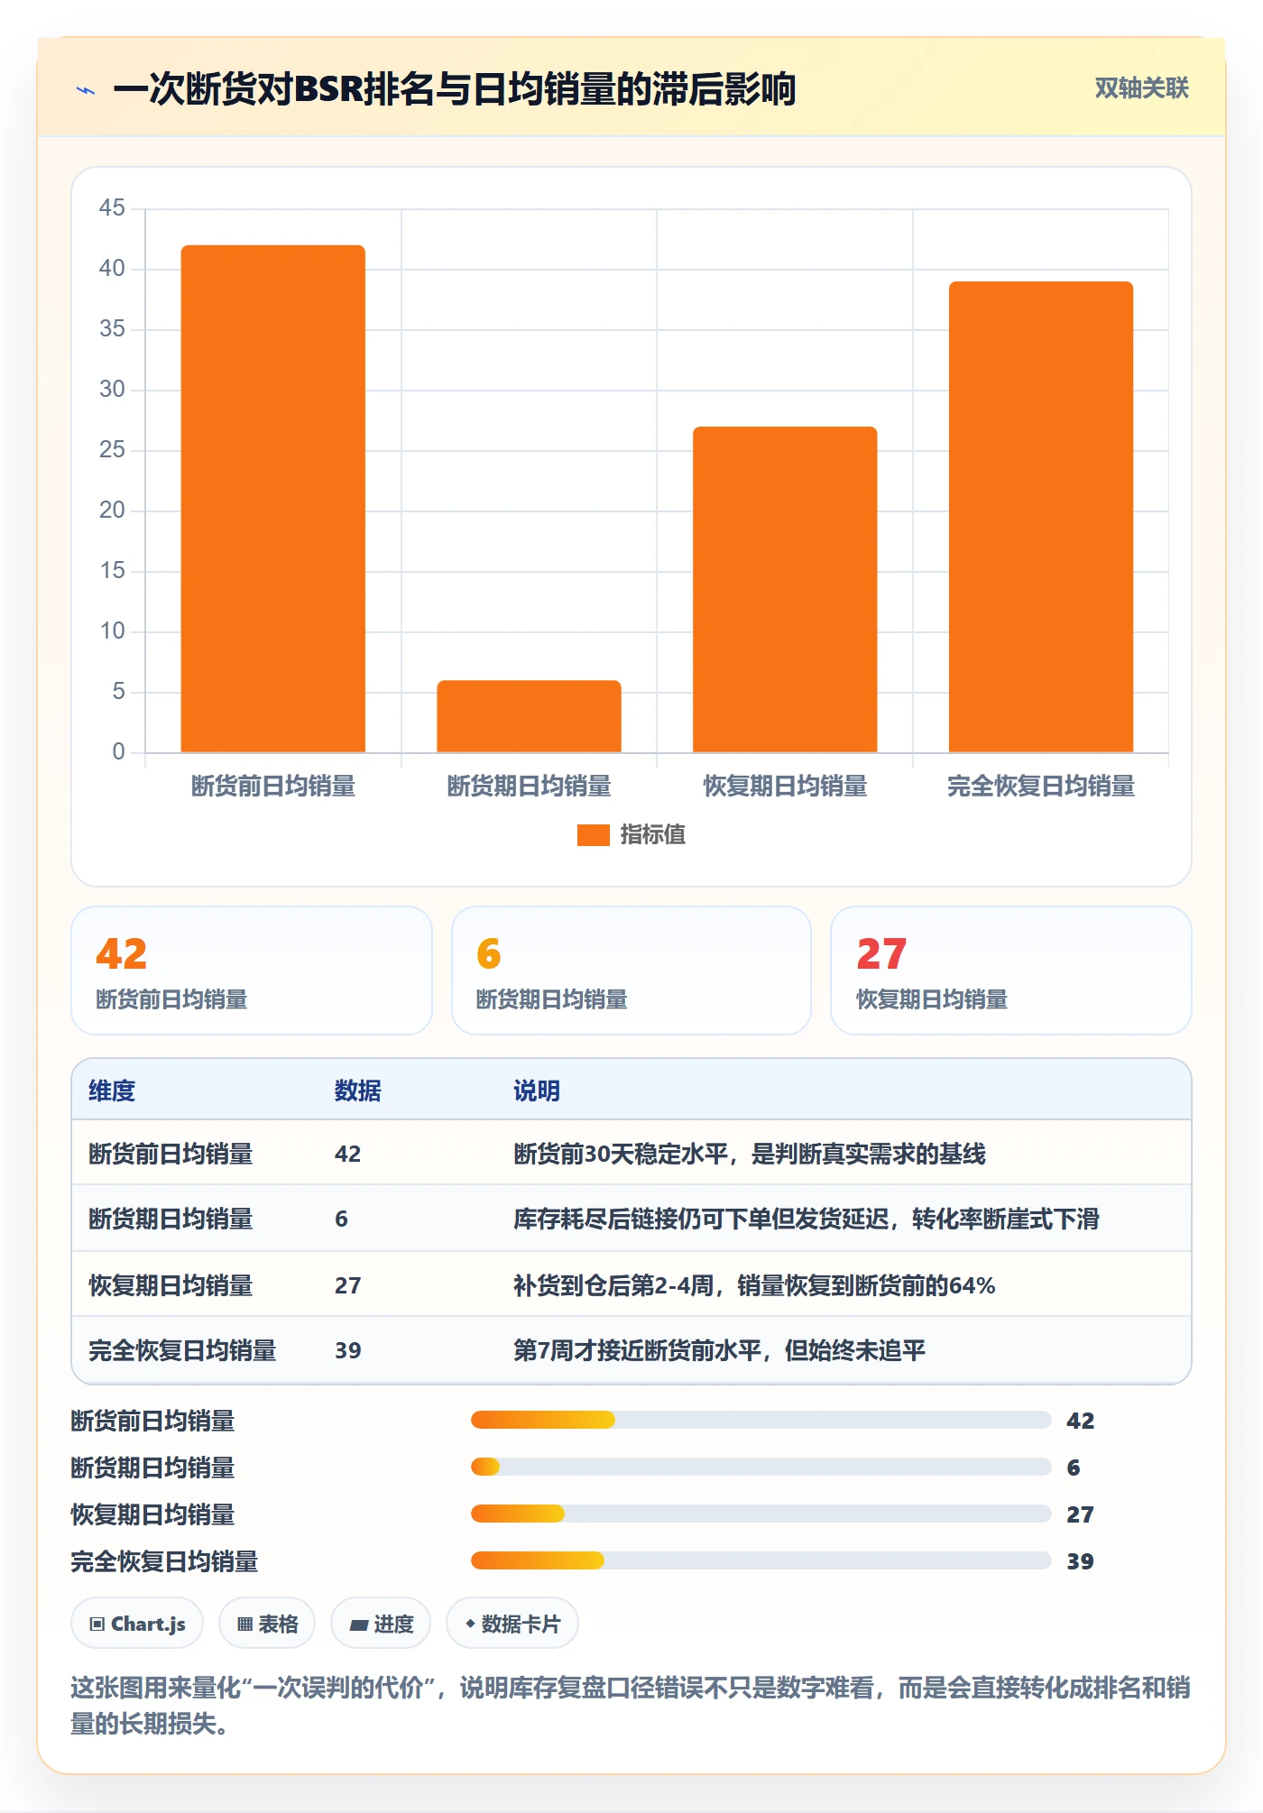
Task: Click the footer note starting with 这张图用来量化
Action: (x=631, y=1705)
